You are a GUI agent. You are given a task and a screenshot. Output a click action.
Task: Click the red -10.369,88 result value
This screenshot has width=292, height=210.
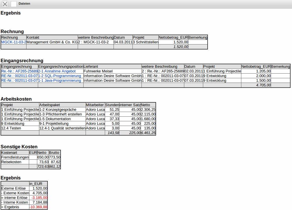click(x=38, y=207)
